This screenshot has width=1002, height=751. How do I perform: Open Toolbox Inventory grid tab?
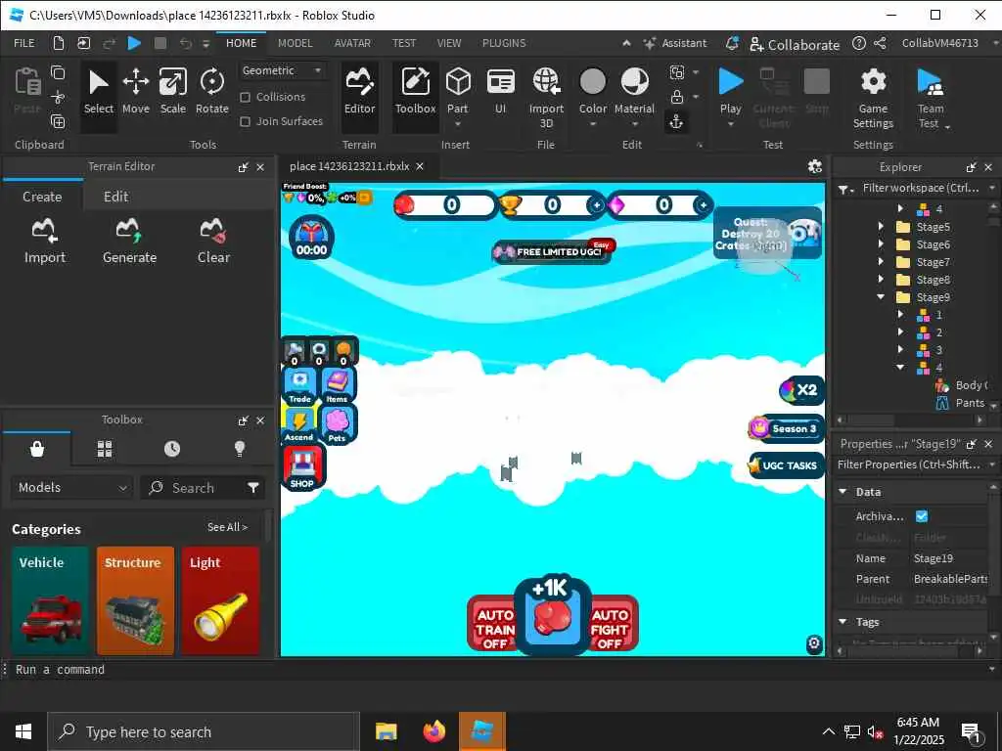(x=105, y=449)
